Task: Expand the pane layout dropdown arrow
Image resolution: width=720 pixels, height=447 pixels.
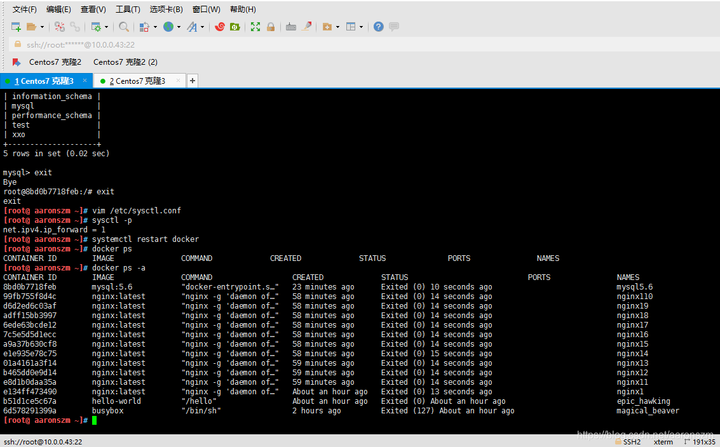Action: pyautogui.click(x=362, y=27)
